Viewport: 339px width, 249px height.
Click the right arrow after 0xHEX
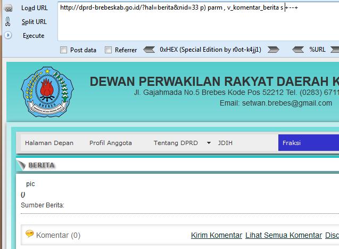coord(274,50)
